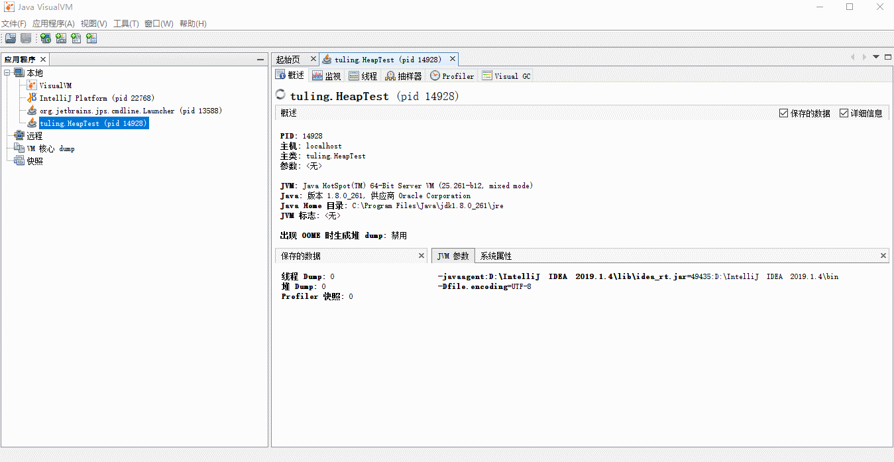Open the document list dropdown arrow
The image size is (894, 462).
[876, 57]
